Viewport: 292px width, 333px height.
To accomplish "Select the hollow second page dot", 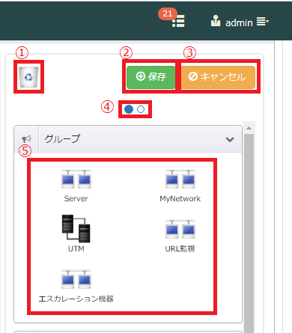I will 141,109.
